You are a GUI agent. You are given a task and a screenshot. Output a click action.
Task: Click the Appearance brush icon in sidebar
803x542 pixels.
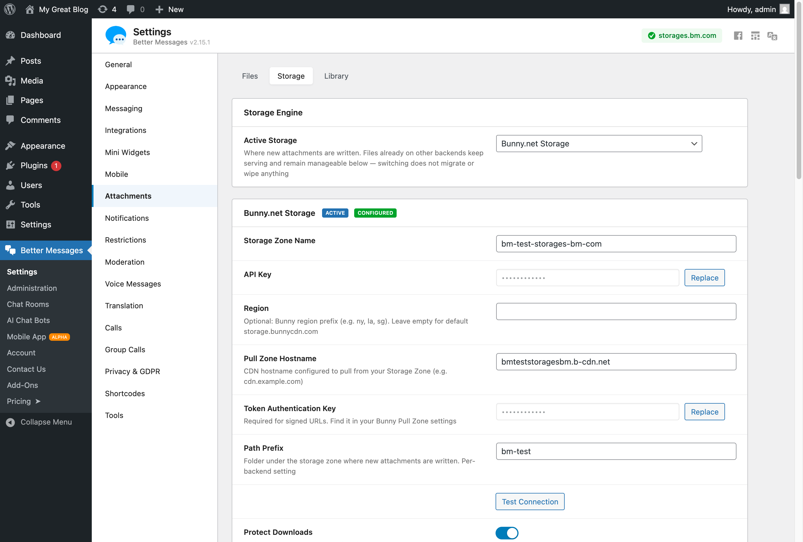coord(10,146)
